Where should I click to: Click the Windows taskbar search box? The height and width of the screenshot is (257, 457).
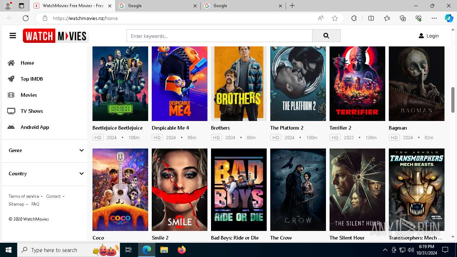click(x=69, y=250)
